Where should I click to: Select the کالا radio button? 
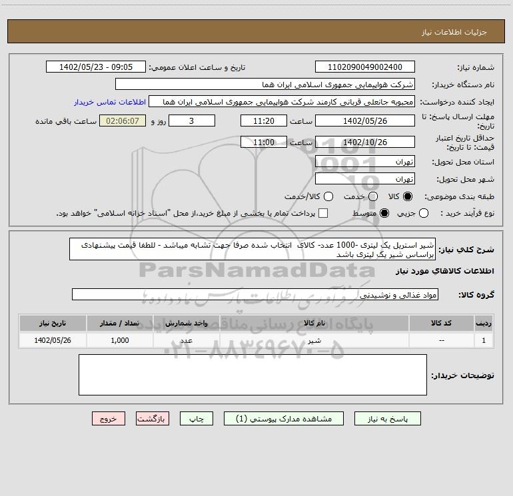click(408, 196)
